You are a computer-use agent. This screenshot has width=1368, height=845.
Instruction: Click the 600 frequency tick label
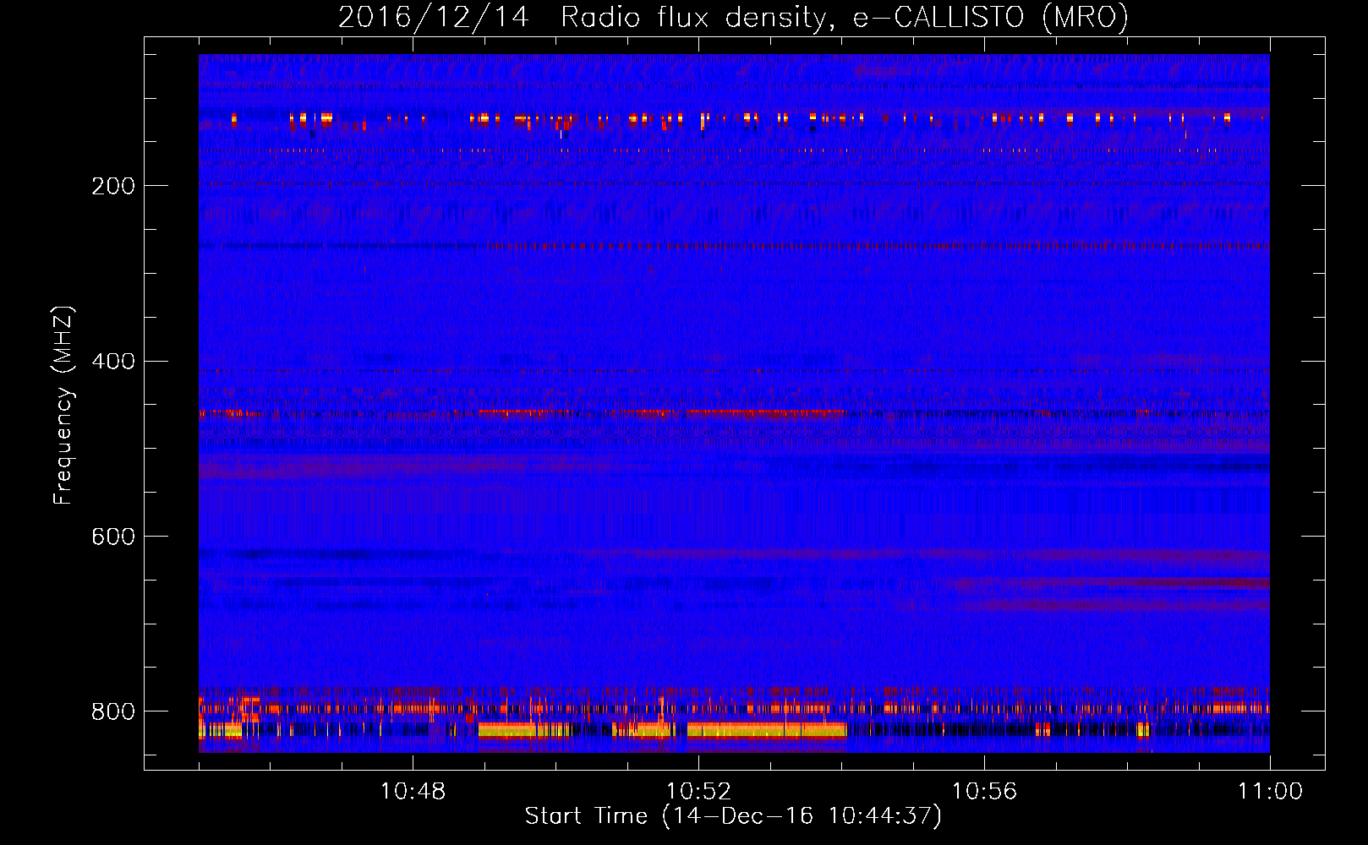113,537
